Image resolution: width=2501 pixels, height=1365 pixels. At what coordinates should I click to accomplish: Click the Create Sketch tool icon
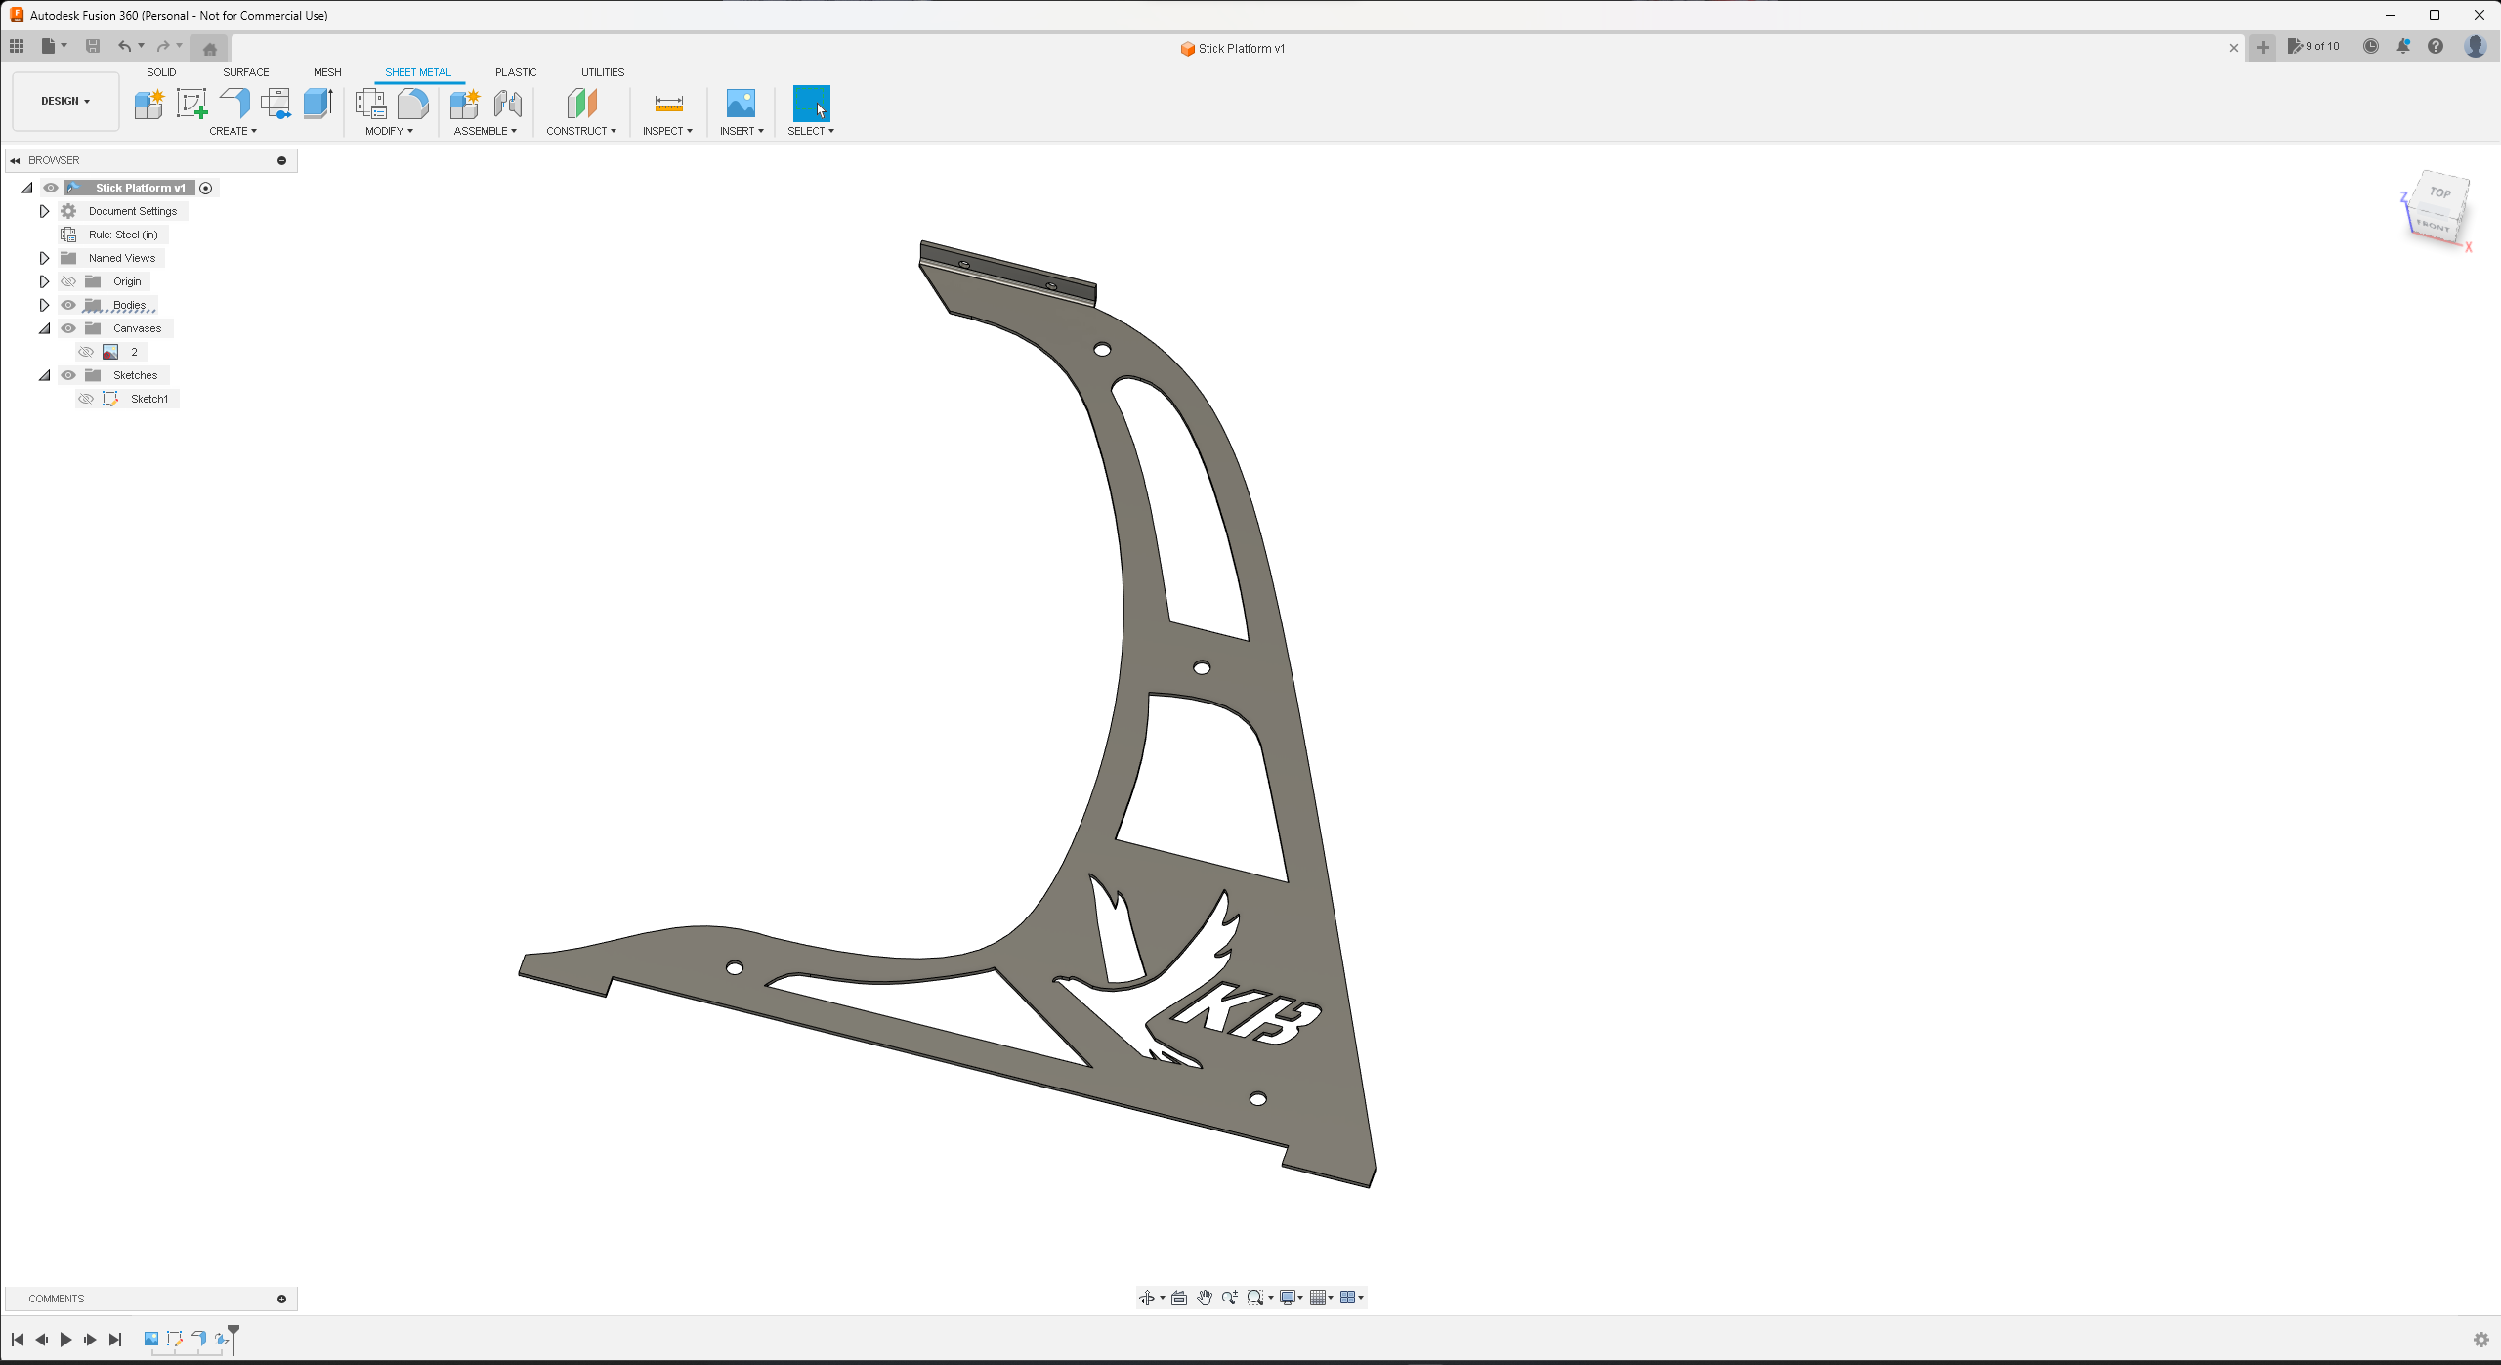[x=191, y=104]
